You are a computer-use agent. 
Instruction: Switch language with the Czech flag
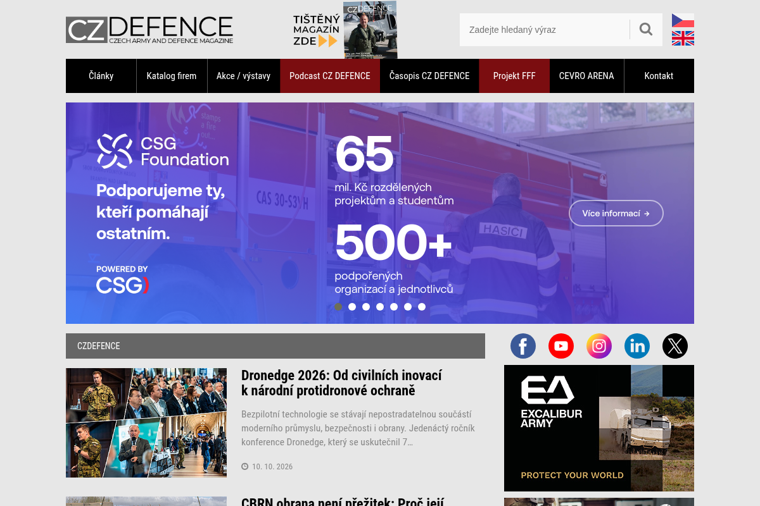click(683, 21)
